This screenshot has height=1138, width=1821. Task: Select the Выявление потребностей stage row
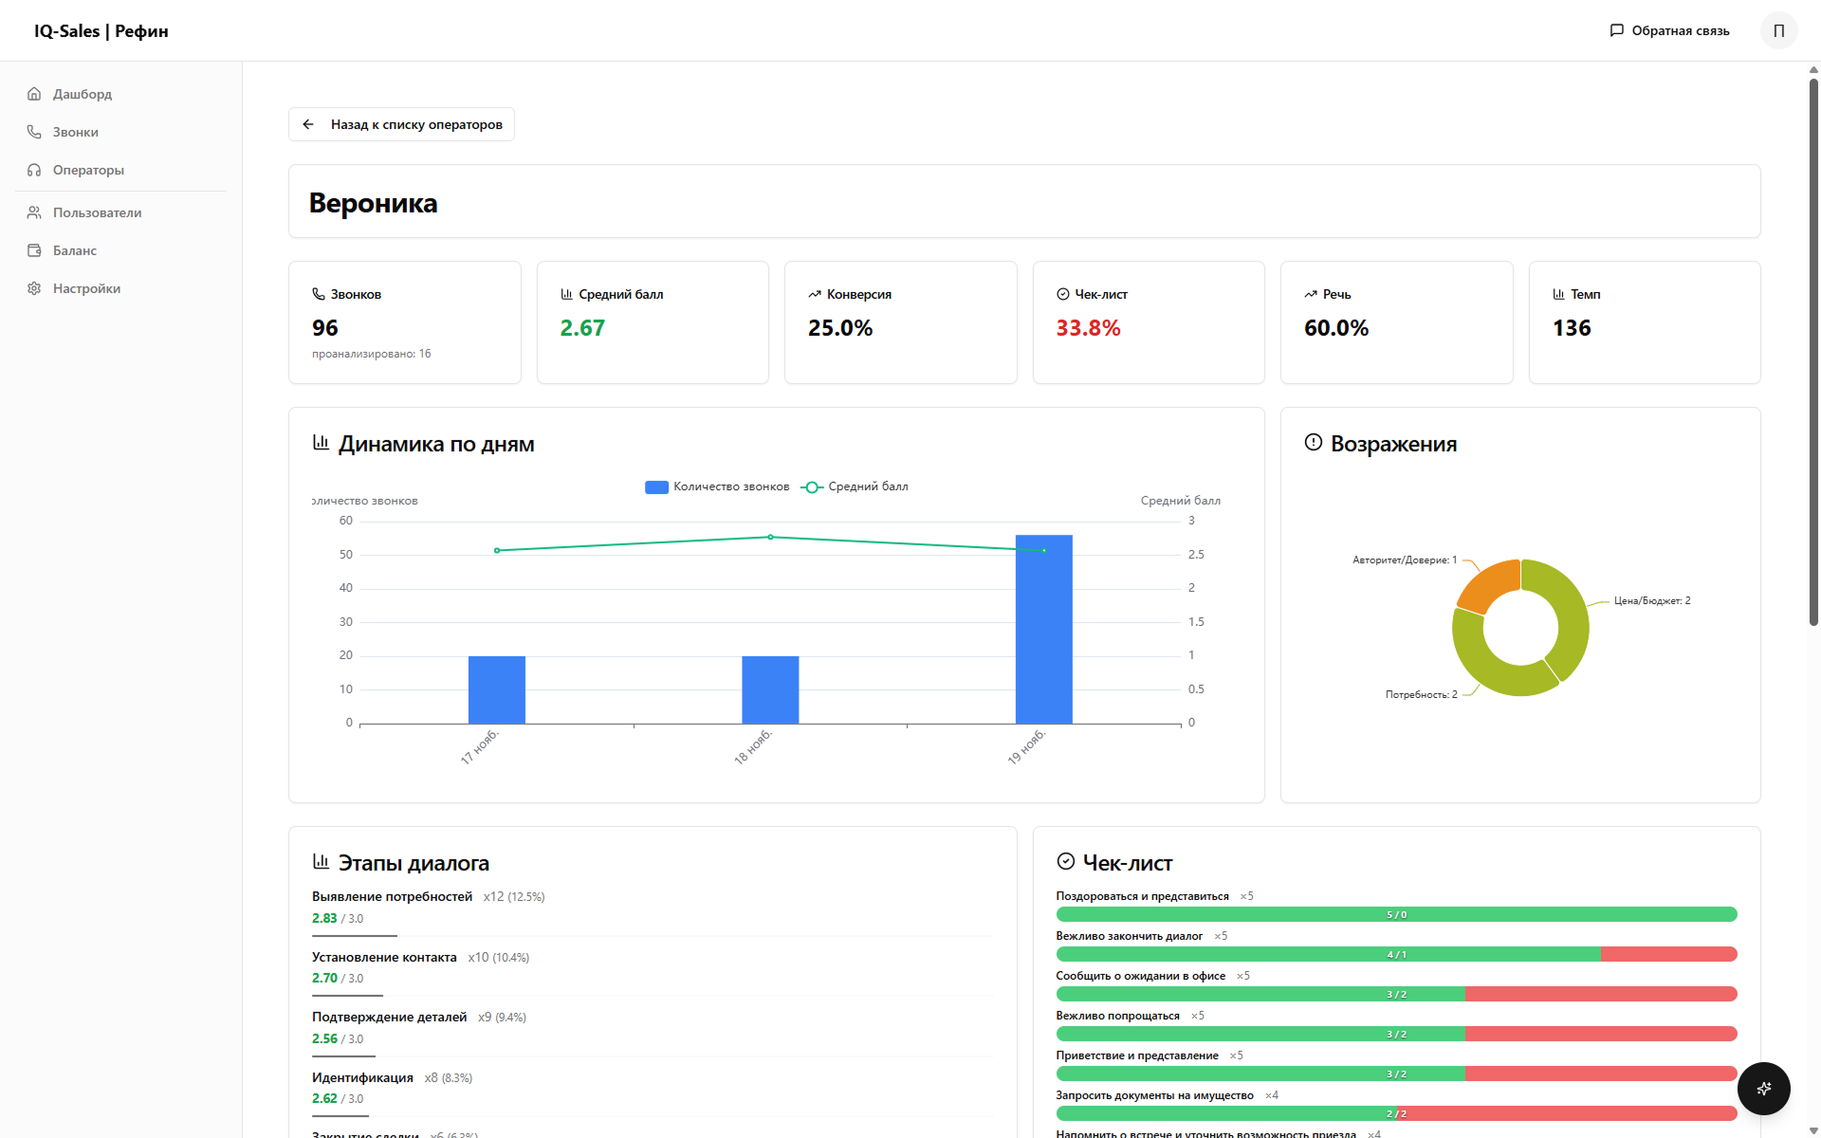click(392, 896)
